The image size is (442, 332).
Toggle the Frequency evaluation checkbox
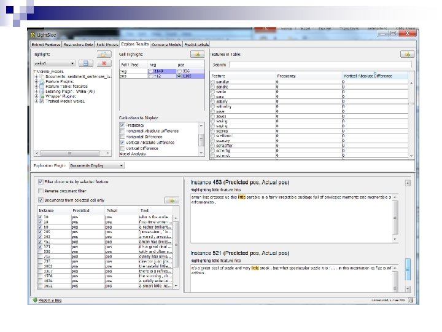122,125
